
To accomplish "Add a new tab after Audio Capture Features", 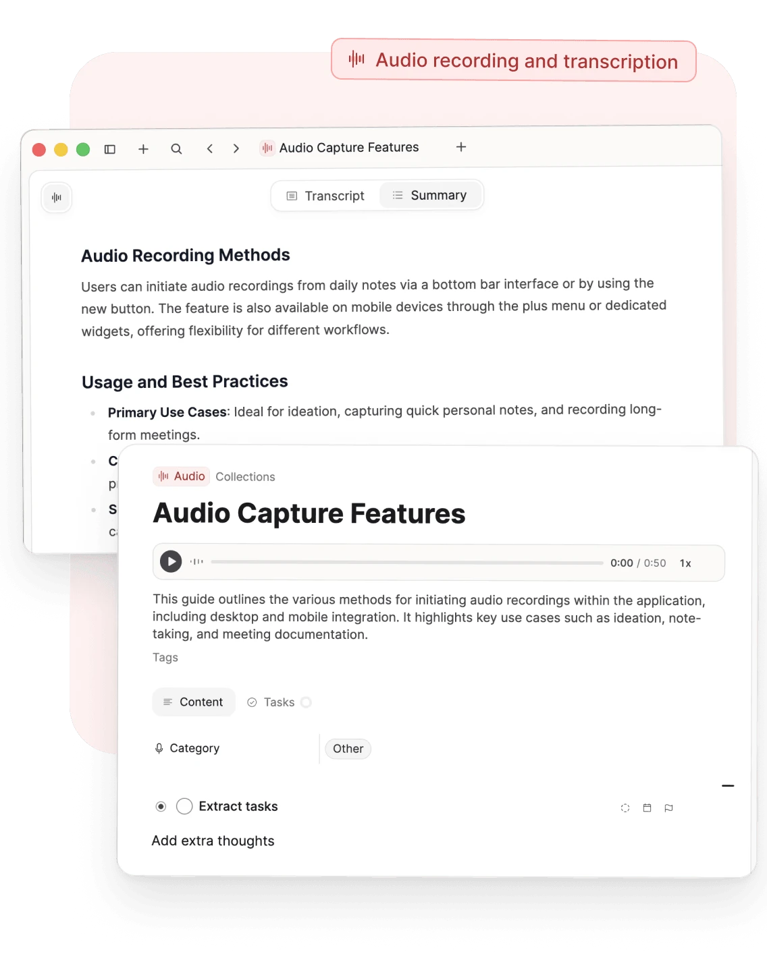I will point(461,146).
